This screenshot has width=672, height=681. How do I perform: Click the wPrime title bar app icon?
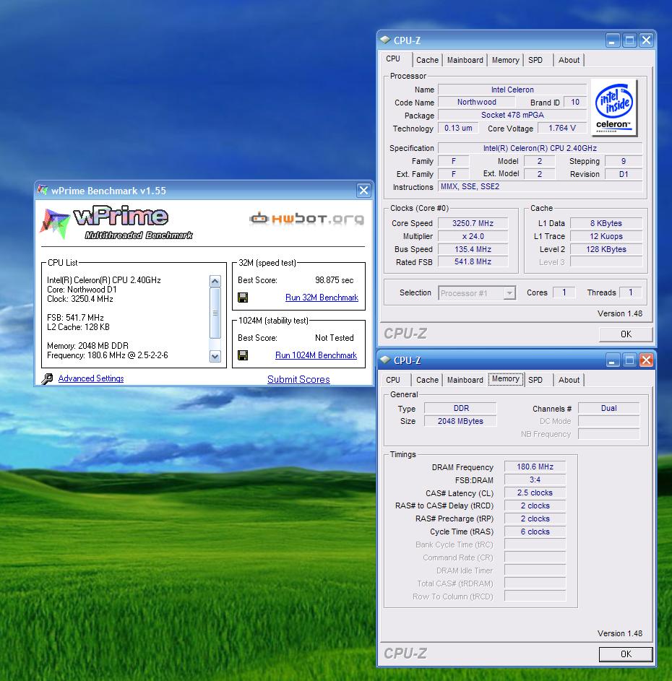42,190
